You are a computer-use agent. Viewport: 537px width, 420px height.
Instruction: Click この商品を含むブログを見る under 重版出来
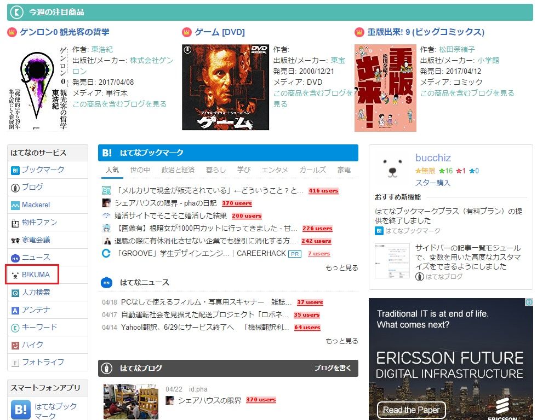pyautogui.click(x=467, y=94)
